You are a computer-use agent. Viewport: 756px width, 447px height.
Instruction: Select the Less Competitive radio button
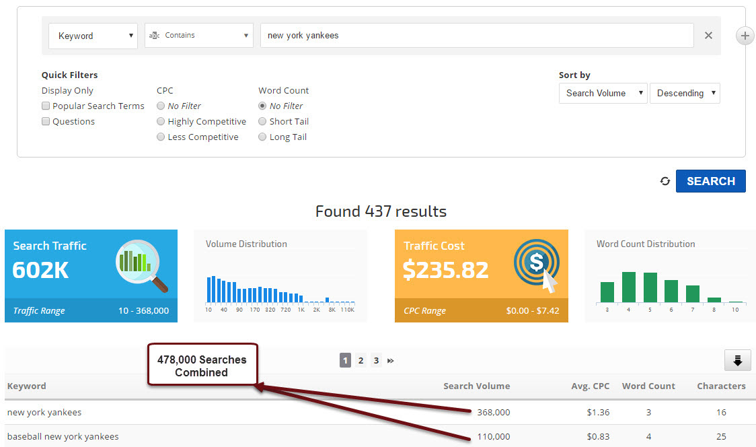(161, 137)
